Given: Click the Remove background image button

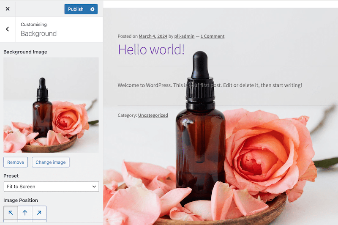Looking at the screenshot, I should (16, 162).
